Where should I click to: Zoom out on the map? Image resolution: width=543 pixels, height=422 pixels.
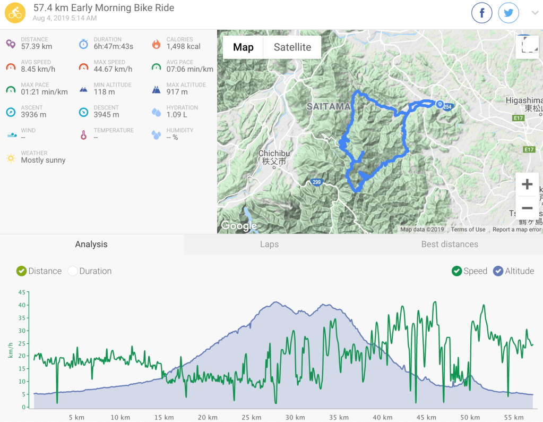point(527,208)
